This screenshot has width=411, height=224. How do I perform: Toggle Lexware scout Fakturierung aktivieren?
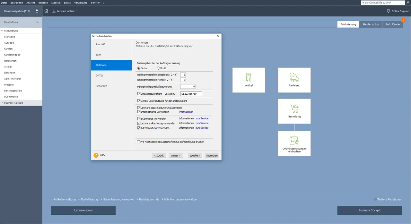(139, 108)
